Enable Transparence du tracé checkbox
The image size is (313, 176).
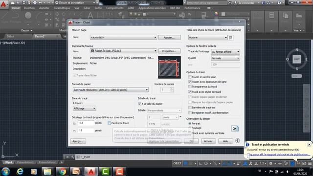[190, 87]
